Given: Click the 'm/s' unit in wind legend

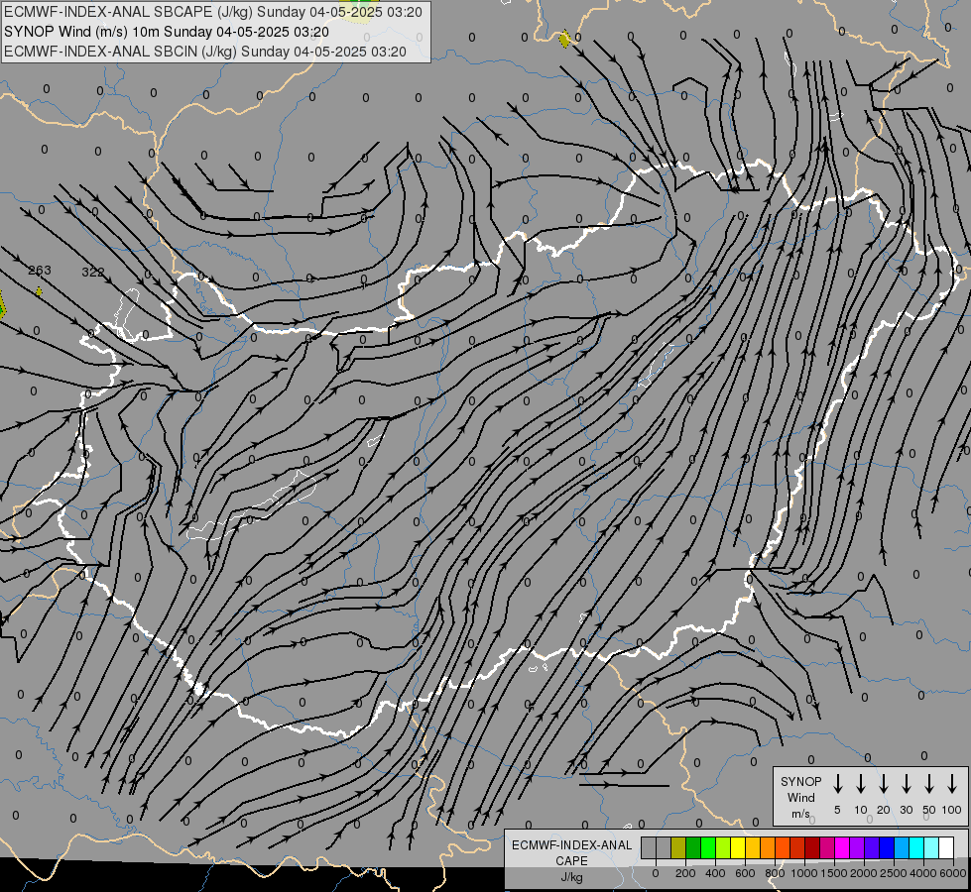Looking at the screenshot, I should click(800, 814).
